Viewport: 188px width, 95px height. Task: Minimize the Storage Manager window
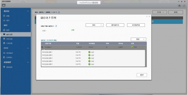click(x=179, y=2)
